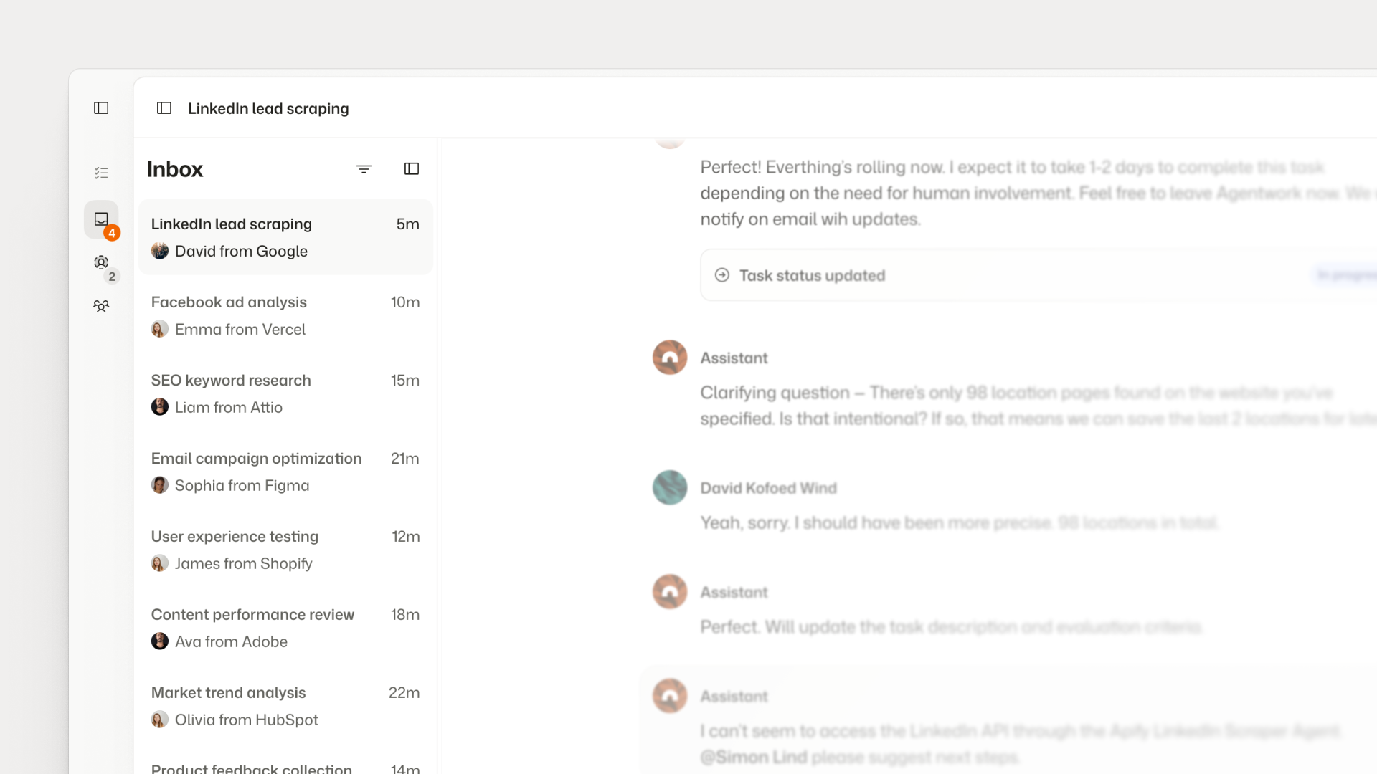Open the Inbox icon with 4 badge
Viewport: 1377px width, 774px height.
click(x=101, y=219)
